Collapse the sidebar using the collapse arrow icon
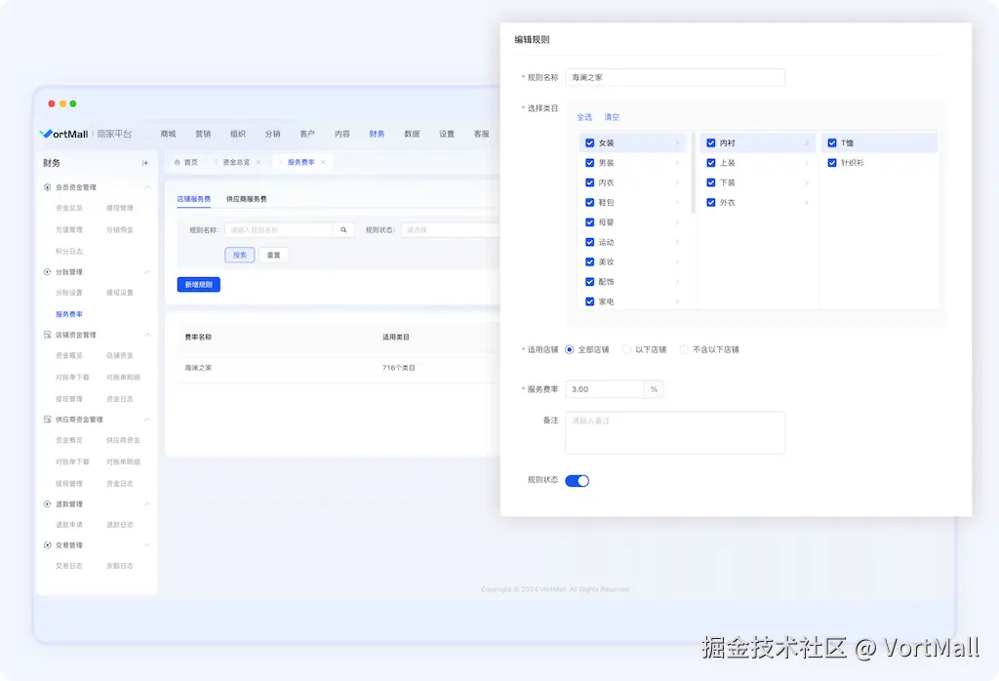Screen dimensions: 999x681 147,163
